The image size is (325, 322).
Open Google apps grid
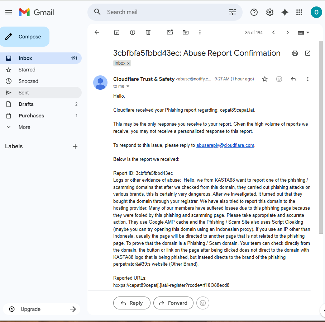299,12
